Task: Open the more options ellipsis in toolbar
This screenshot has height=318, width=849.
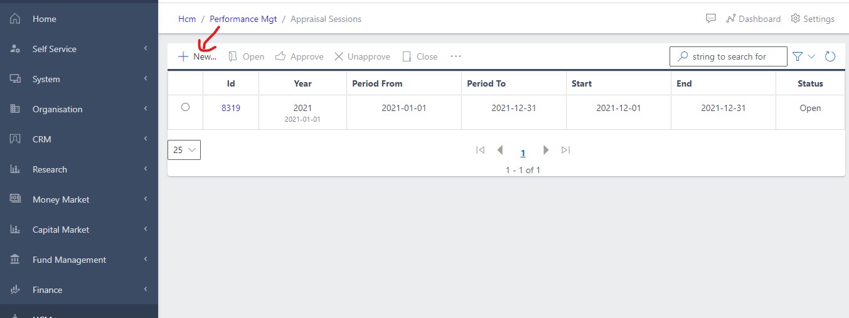Action: [456, 56]
